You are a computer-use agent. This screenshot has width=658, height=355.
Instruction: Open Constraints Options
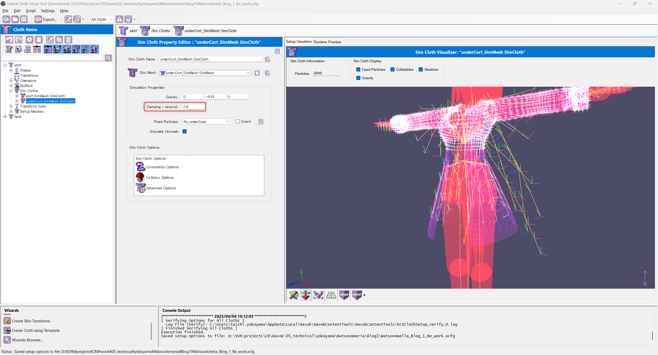tap(157, 167)
